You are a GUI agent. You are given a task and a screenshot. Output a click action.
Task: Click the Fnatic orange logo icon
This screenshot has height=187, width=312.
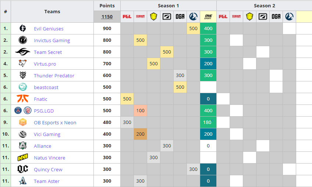pyautogui.click(x=23, y=99)
